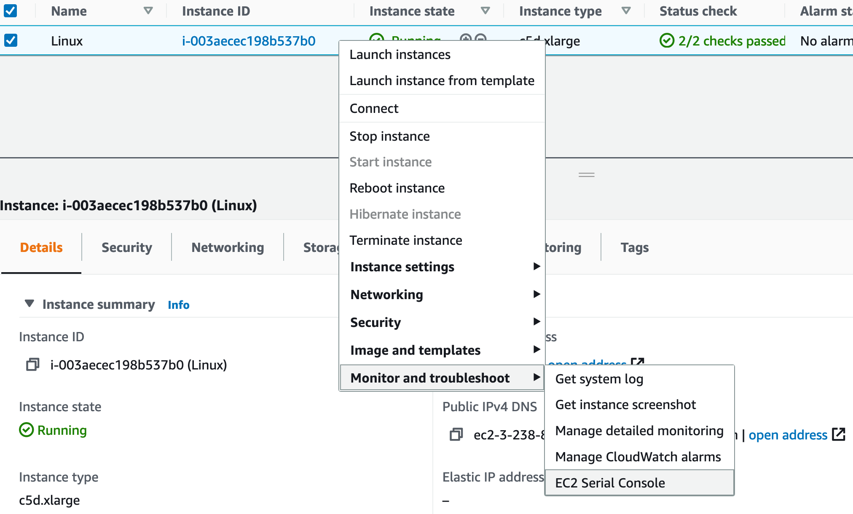The width and height of the screenshot is (853, 514).
Task: Click the Info link beside Instance summary
Action: 178,305
